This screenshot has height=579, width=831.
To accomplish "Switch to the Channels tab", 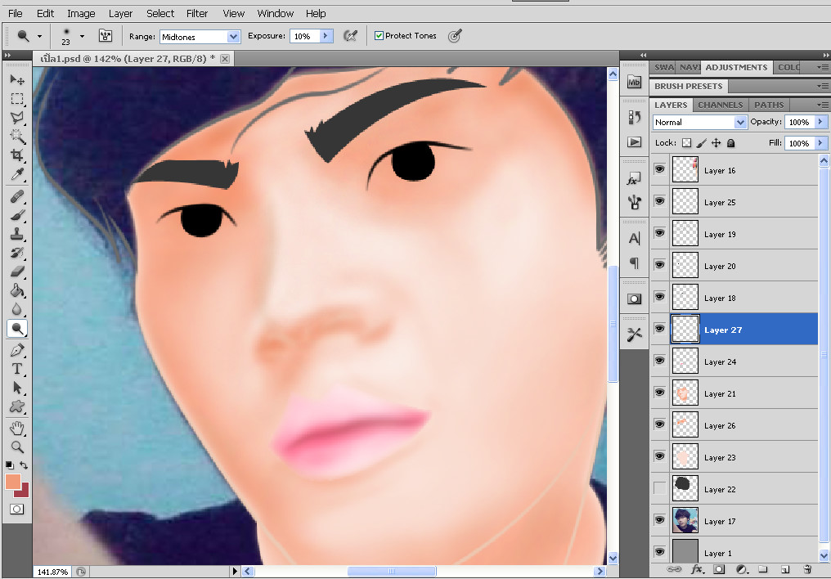I will [721, 105].
